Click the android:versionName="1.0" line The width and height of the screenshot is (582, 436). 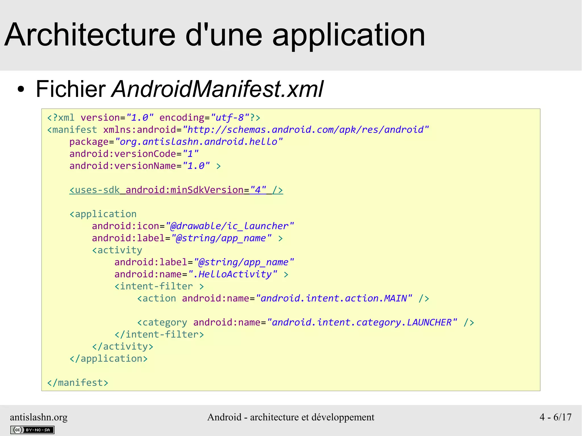[x=145, y=166]
